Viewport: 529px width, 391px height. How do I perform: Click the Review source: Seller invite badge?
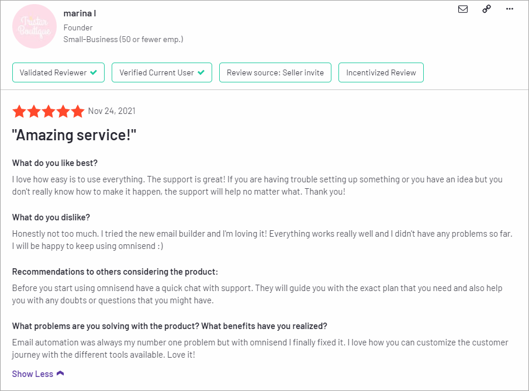(275, 72)
